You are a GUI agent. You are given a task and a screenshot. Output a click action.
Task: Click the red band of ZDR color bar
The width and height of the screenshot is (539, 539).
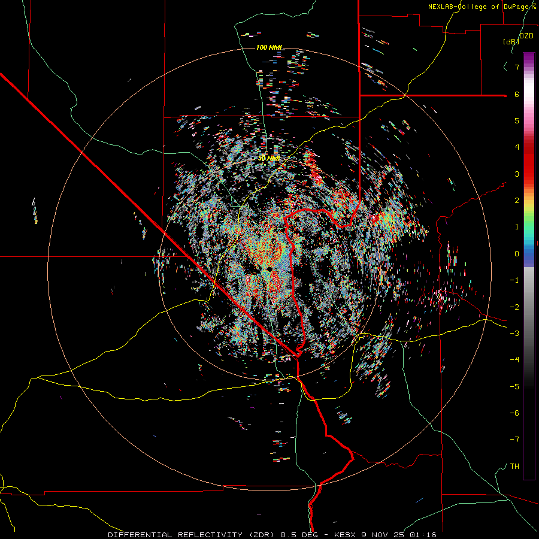coord(529,162)
